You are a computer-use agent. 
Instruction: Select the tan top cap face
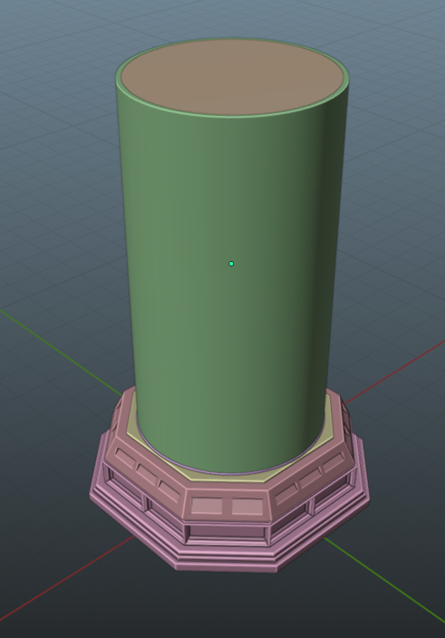point(233,76)
